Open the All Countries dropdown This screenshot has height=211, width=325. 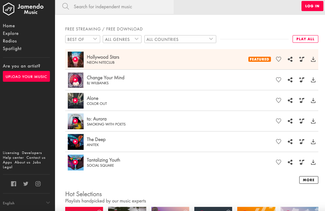click(180, 39)
